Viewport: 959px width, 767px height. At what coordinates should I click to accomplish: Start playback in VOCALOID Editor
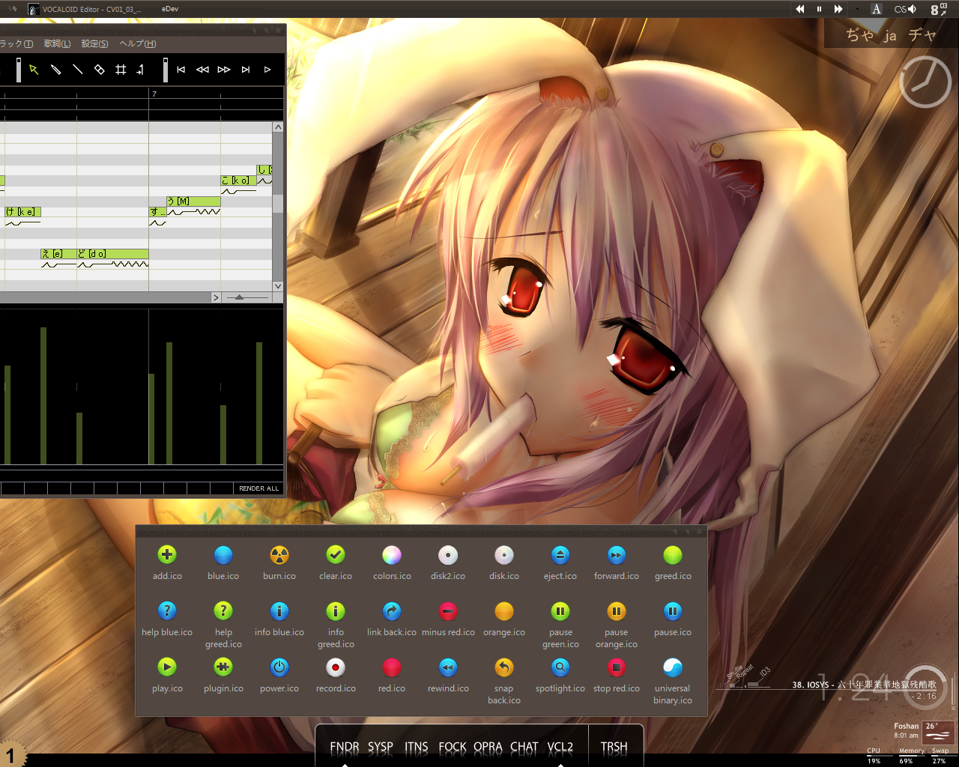(x=267, y=70)
